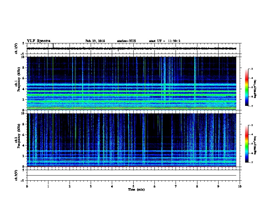Click the ch.1 voltage waveform trace
This screenshot has height=209, width=270.
click(x=132, y=48)
